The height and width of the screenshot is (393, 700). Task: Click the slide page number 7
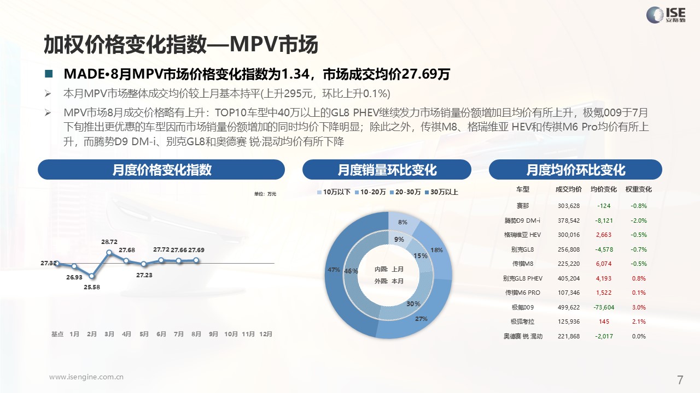click(x=680, y=380)
